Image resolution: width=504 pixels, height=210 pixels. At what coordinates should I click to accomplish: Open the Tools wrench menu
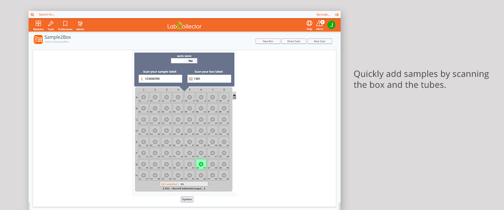coord(51,26)
